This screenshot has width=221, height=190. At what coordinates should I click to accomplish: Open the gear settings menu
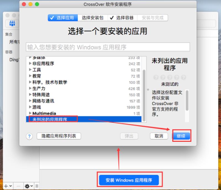(29, 186)
